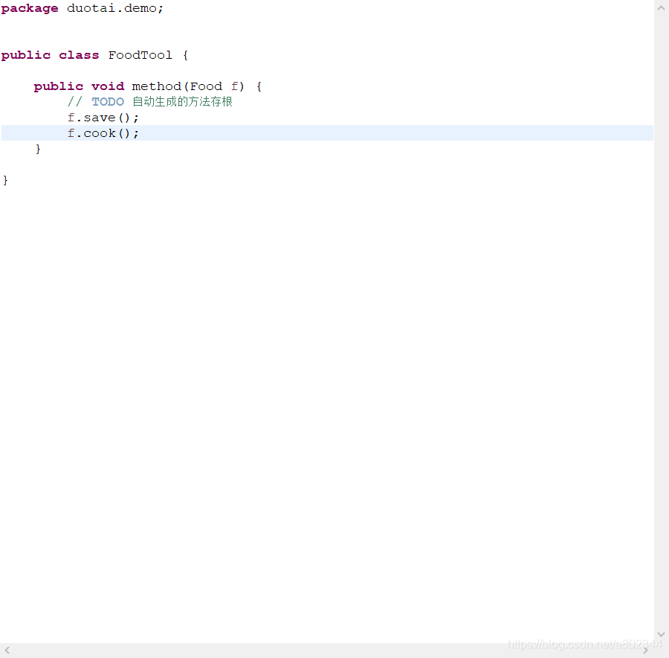669x658 pixels.
Task: Click the 'FoodTool' class name
Action: tap(140, 55)
